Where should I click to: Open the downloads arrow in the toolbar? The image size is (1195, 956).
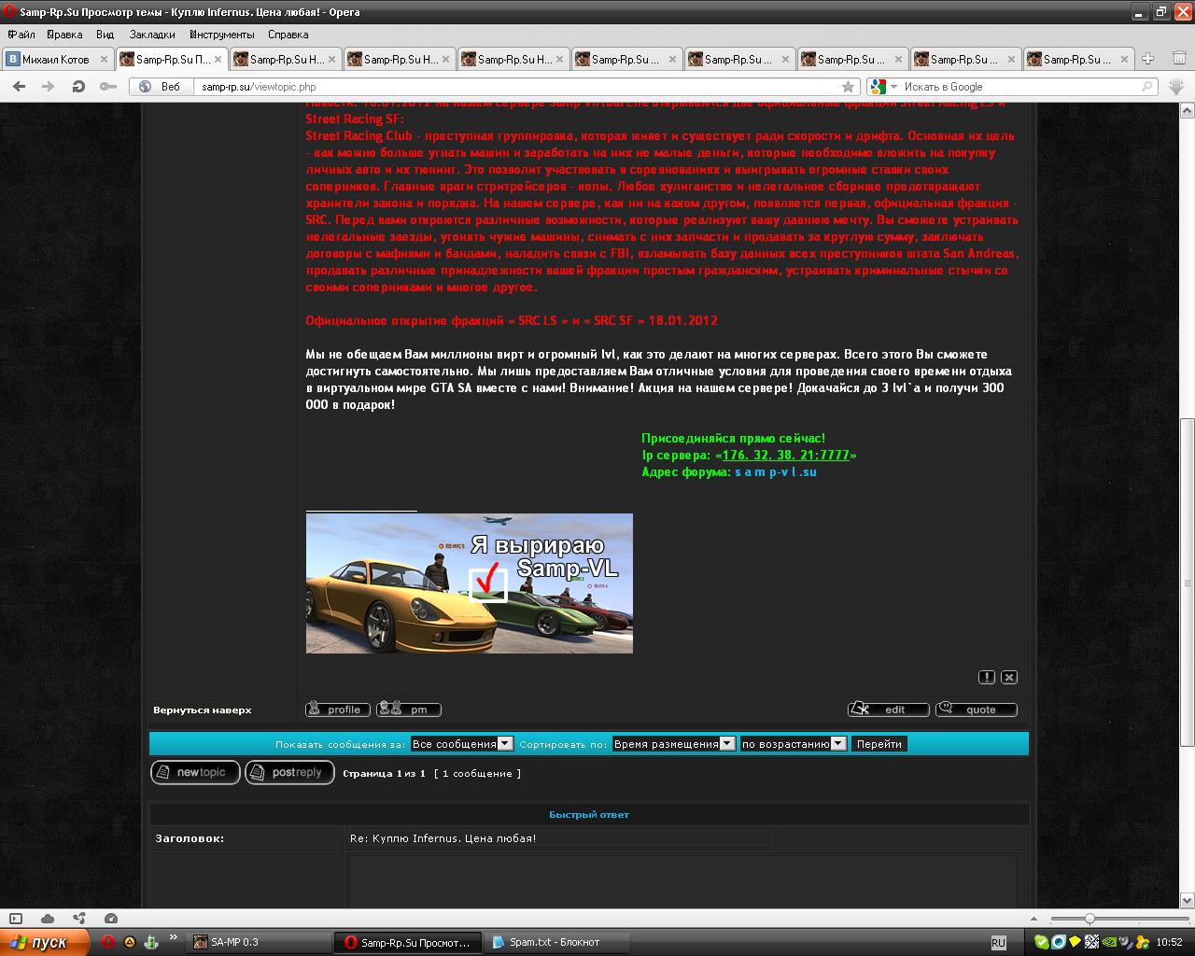(x=1175, y=87)
